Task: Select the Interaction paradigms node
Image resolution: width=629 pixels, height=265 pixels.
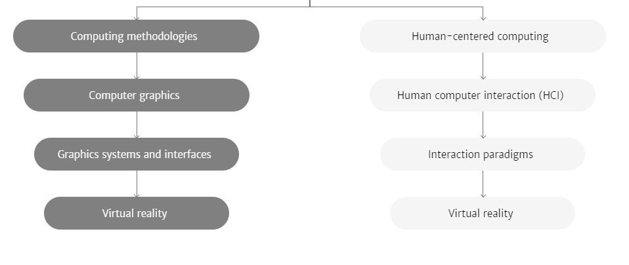Action: click(483, 154)
